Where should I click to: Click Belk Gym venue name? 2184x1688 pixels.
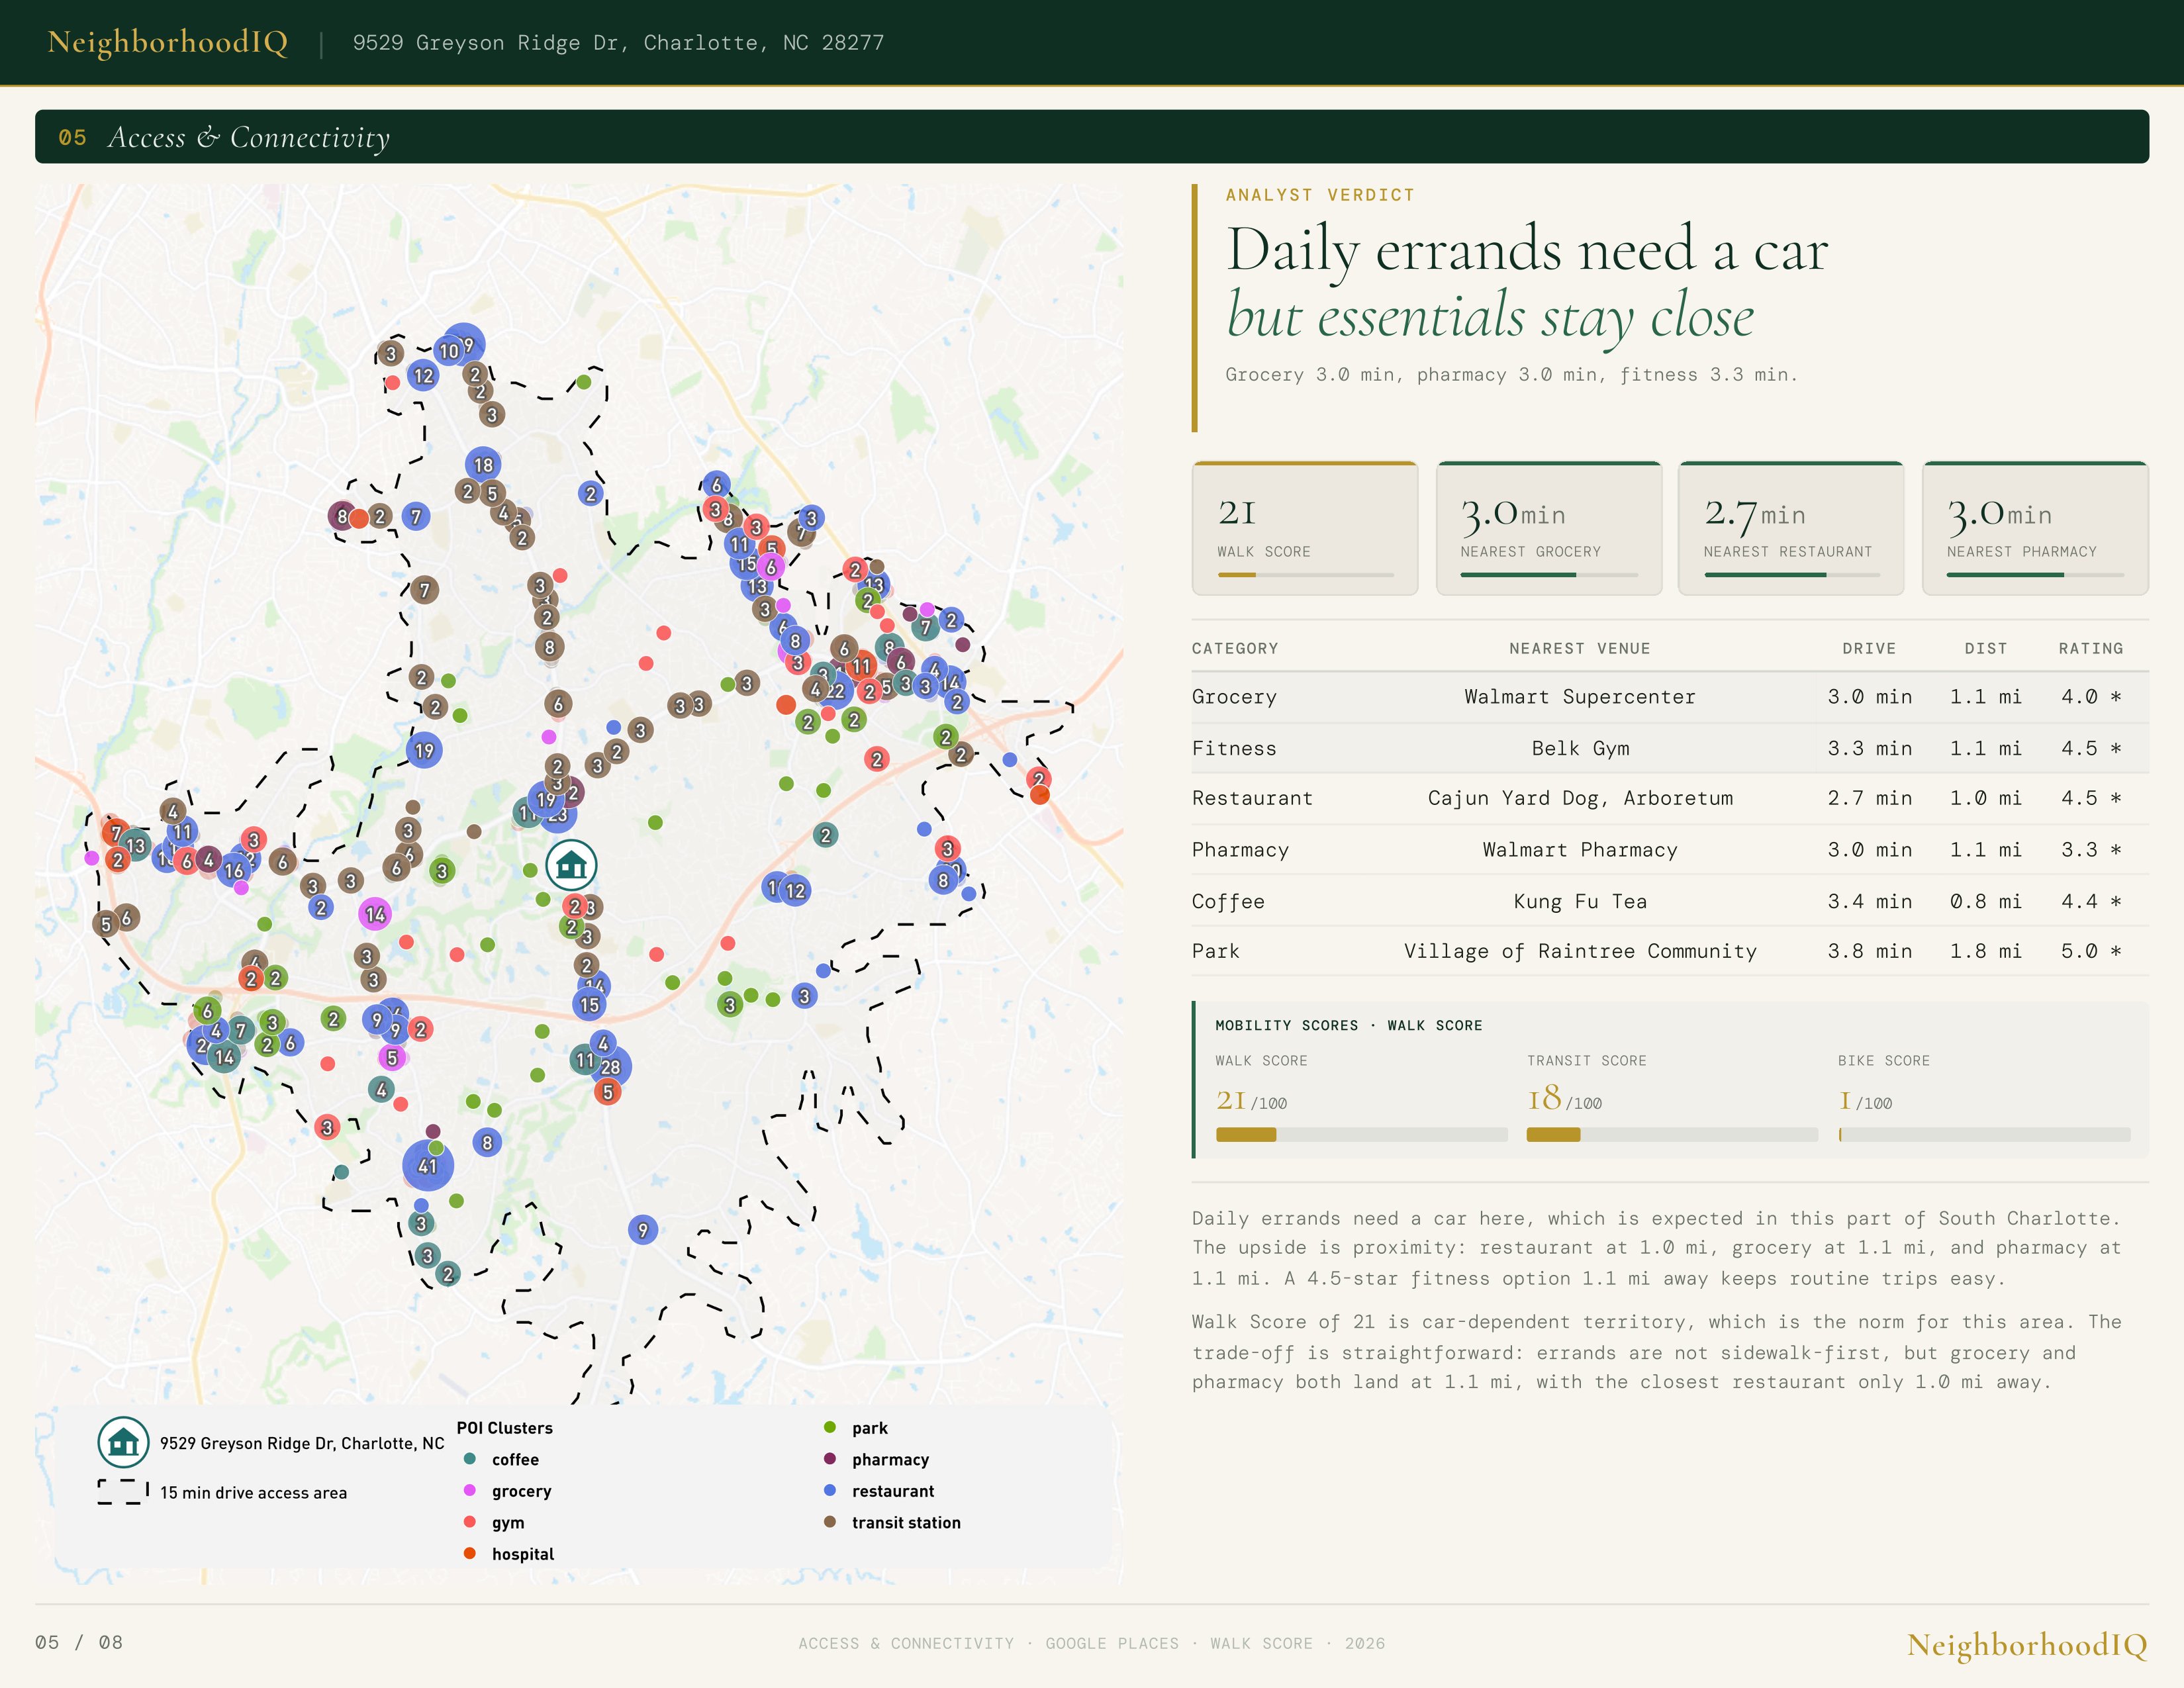[1580, 748]
